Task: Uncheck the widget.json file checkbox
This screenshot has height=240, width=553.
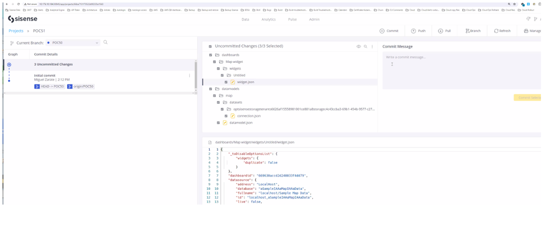Action: pyautogui.click(x=226, y=82)
